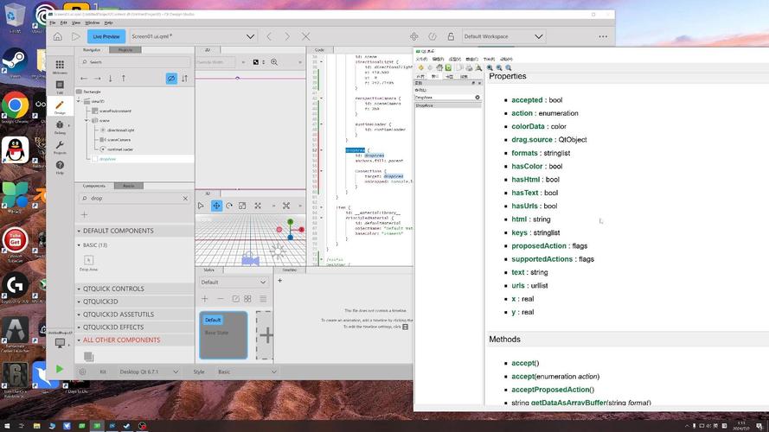This screenshot has width=769, height=432.
Task: Open the 'drag.source' property link
Action: 532,140
